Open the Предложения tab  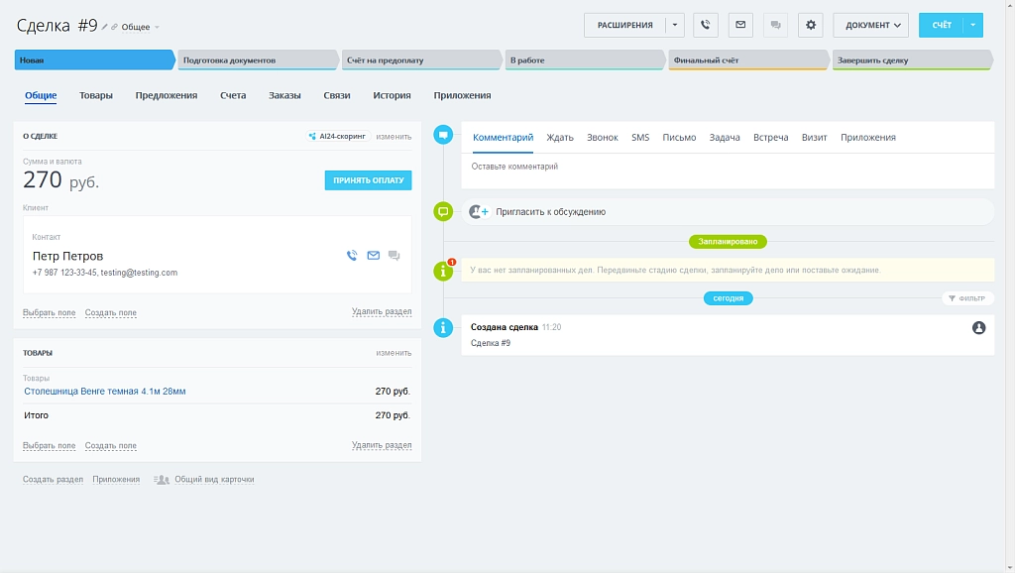pyautogui.click(x=167, y=95)
